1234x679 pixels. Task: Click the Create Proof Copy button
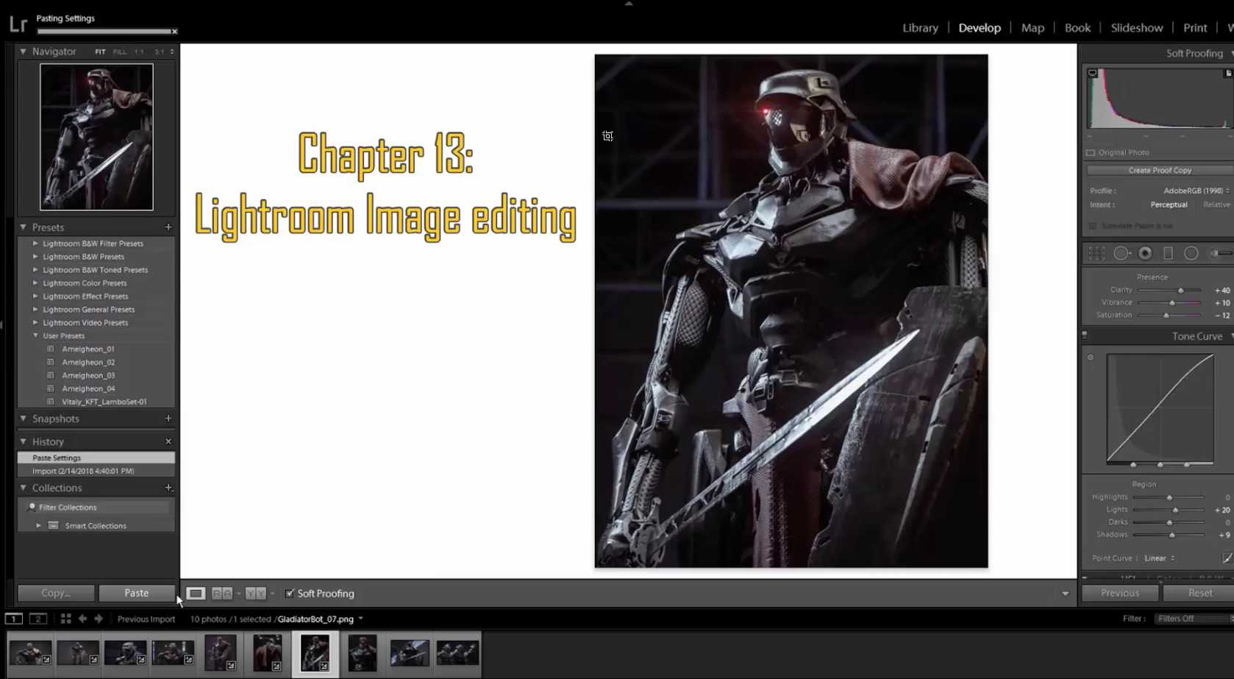click(x=1159, y=170)
